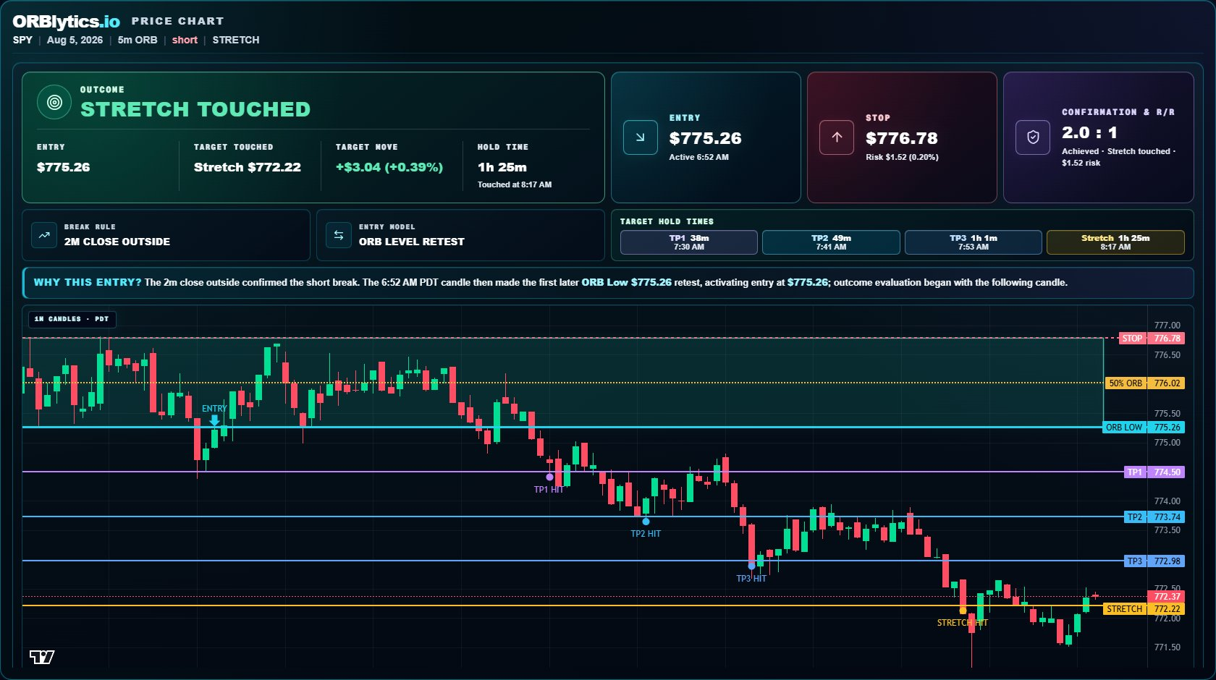Image resolution: width=1216 pixels, height=680 pixels.
Task: Click the +$3.04 (+0.39%) target move value
Action: click(389, 167)
